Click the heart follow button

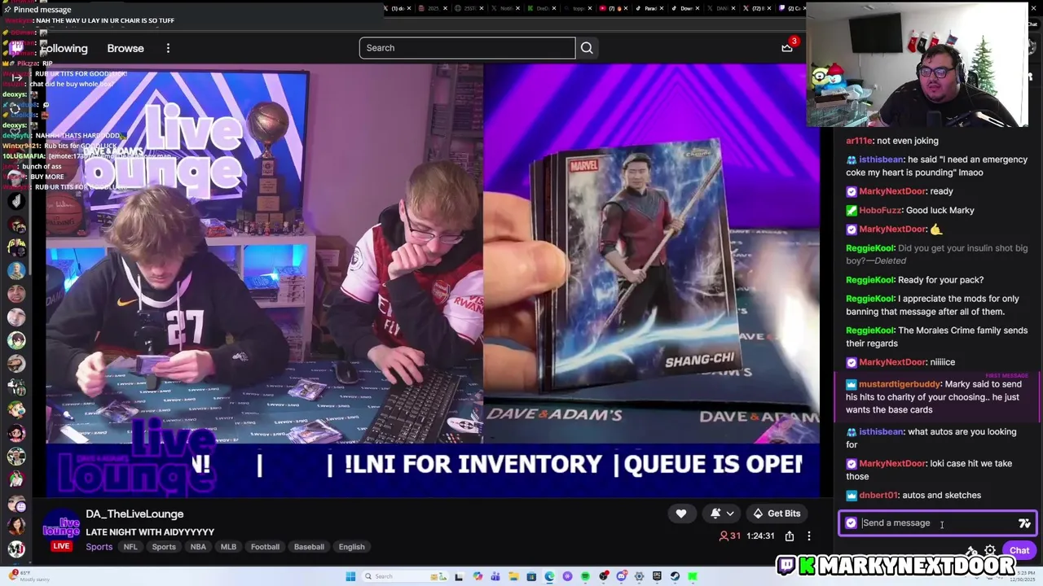[681, 514]
